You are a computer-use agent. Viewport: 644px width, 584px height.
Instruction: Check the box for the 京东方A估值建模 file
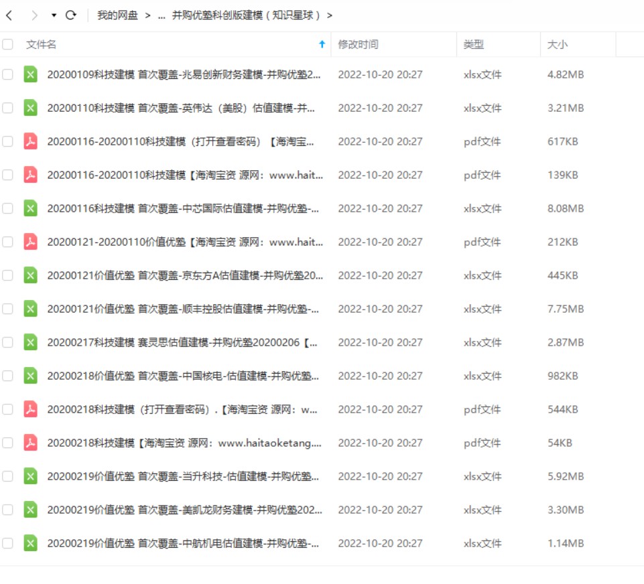(7, 275)
